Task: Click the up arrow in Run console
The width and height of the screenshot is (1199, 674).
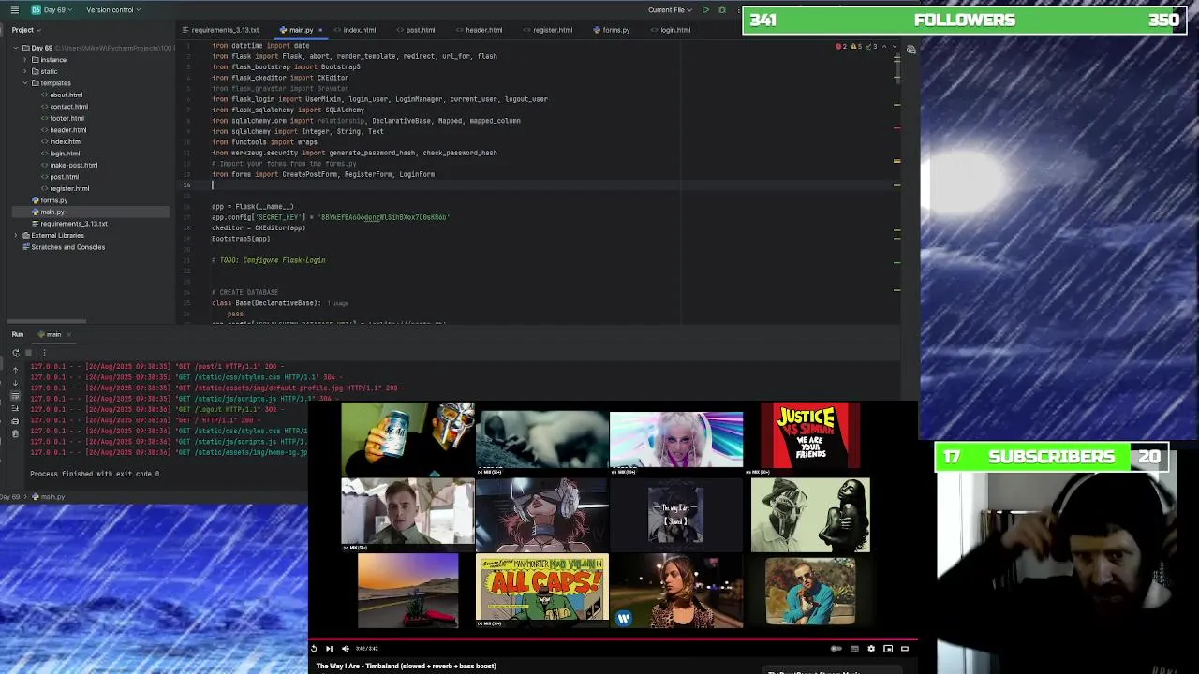Action: [15, 371]
